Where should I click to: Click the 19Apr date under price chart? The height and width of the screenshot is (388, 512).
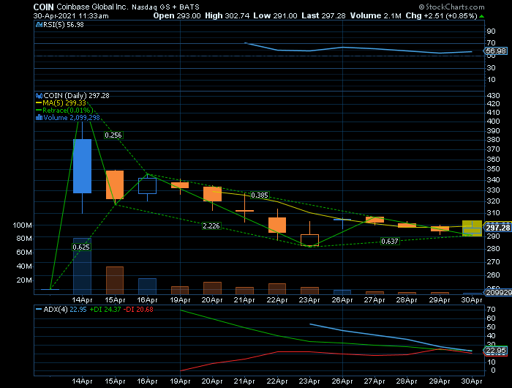(x=180, y=299)
